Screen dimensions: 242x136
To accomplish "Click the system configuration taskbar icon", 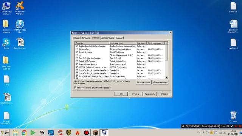I will 104,133.
